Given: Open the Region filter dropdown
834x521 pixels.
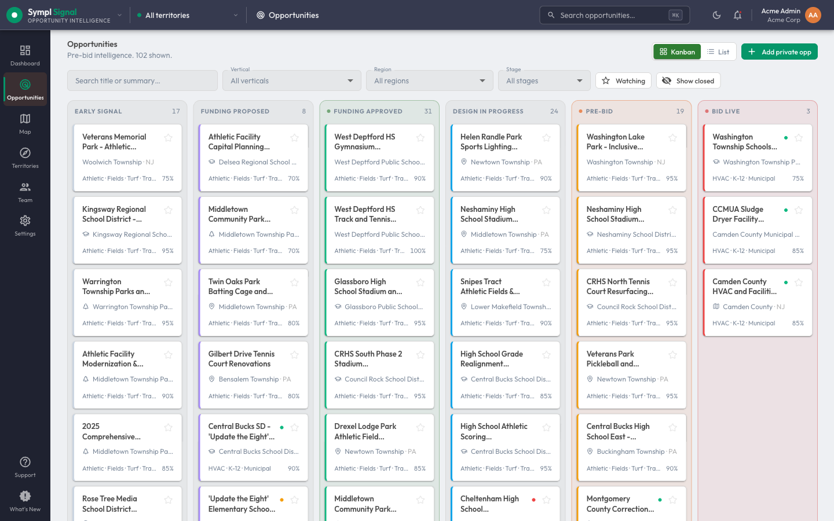Looking at the screenshot, I should point(430,80).
